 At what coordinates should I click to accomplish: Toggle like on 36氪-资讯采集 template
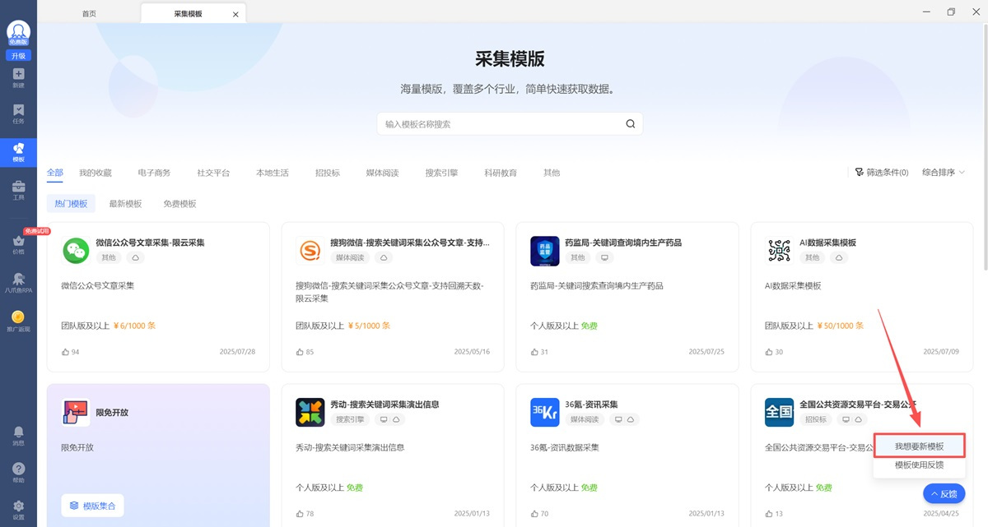click(535, 514)
